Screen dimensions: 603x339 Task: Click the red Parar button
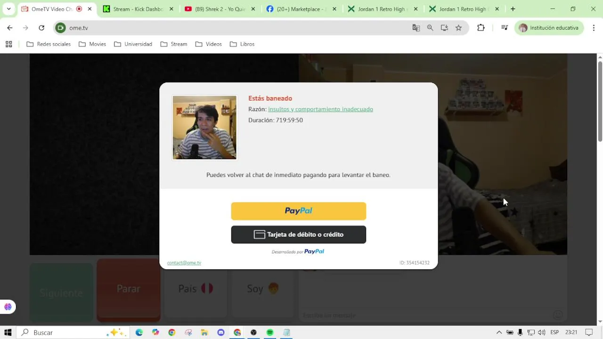pyautogui.click(x=129, y=289)
